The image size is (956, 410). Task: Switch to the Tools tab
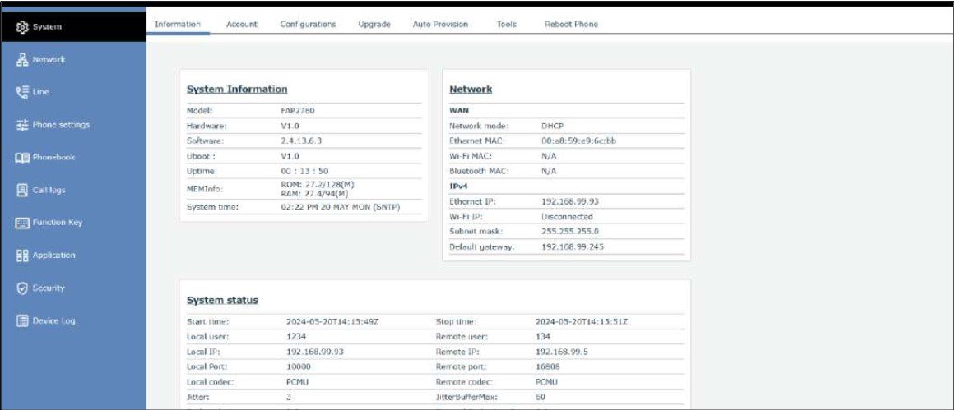pyautogui.click(x=507, y=25)
